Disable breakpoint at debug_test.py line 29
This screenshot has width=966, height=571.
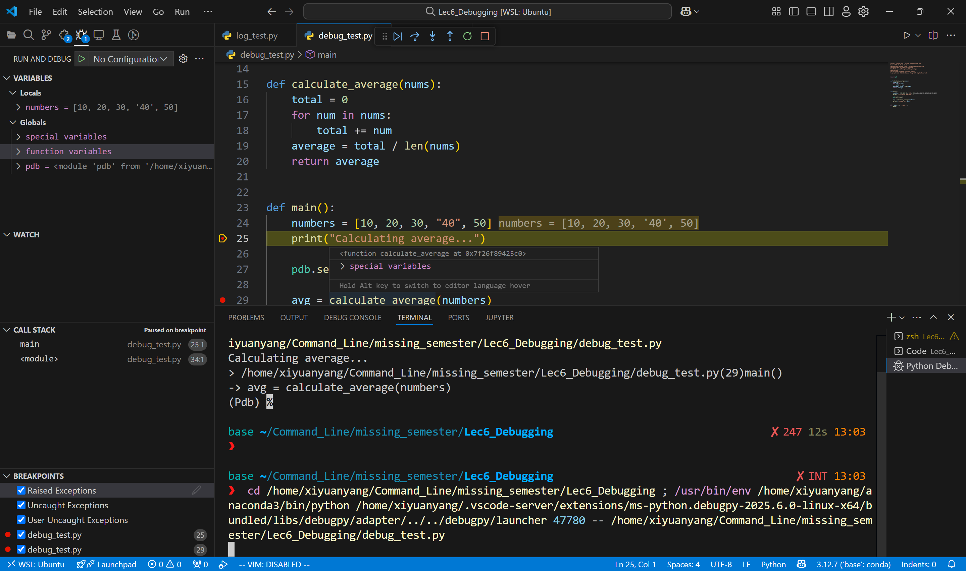point(21,549)
